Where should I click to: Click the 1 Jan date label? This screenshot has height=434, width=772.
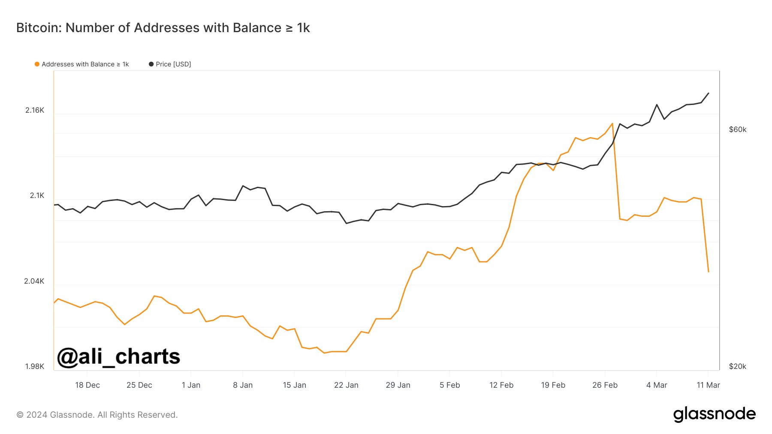click(191, 385)
